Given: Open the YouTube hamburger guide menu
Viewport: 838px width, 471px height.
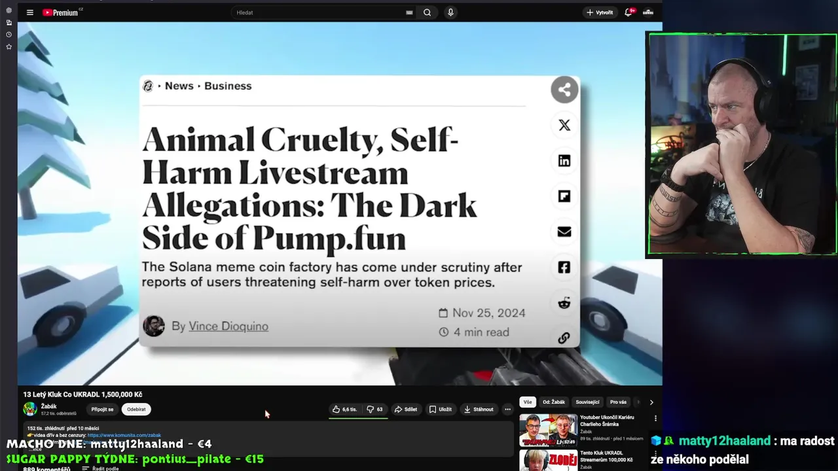Looking at the screenshot, I should pyautogui.click(x=29, y=12).
